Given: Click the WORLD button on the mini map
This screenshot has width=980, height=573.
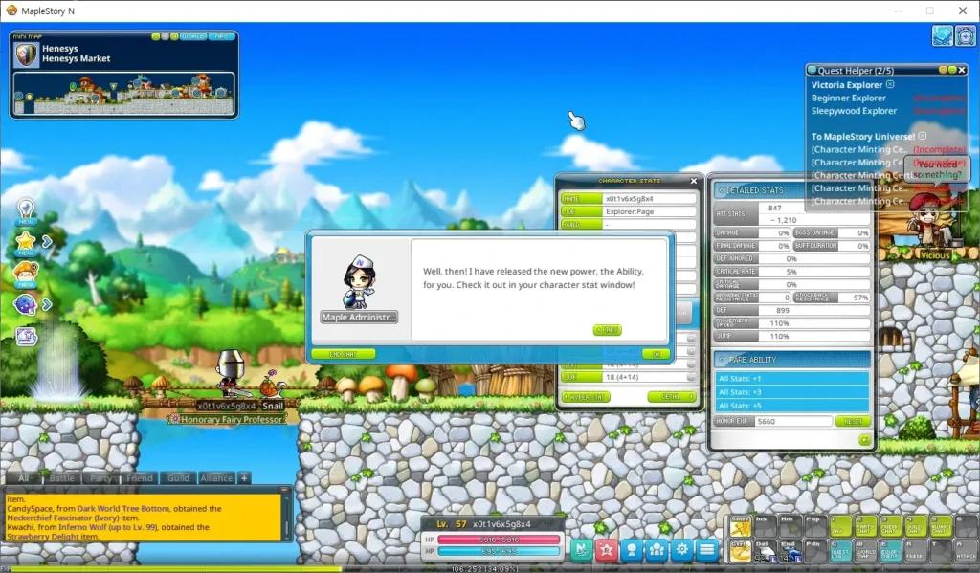Looking at the screenshot, I should [193, 37].
